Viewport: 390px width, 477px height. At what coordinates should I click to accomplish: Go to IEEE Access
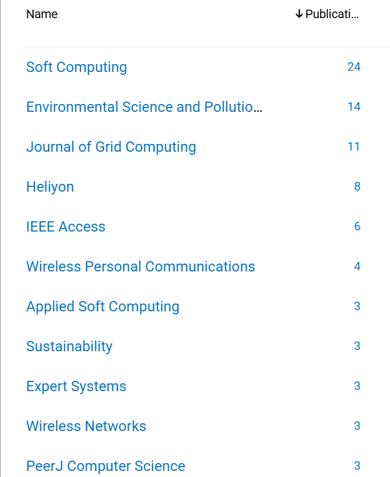click(x=65, y=227)
